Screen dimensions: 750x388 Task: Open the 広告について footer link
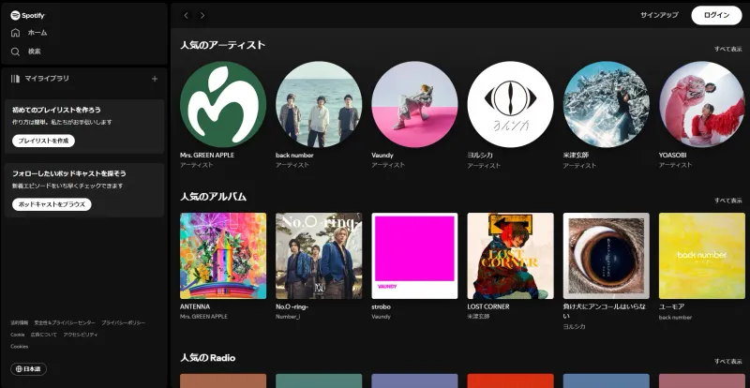tap(43, 335)
